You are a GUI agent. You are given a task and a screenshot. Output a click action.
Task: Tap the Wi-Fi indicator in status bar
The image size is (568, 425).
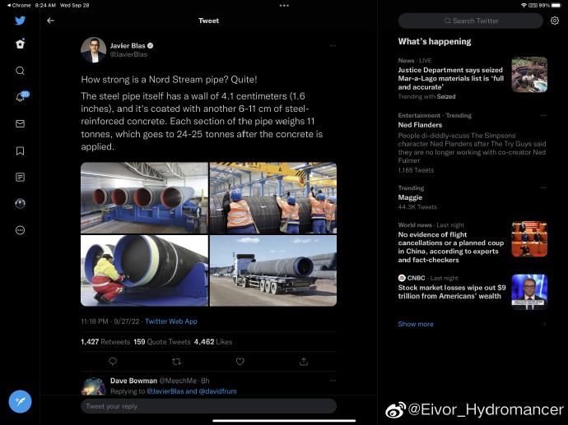[x=524, y=5]
